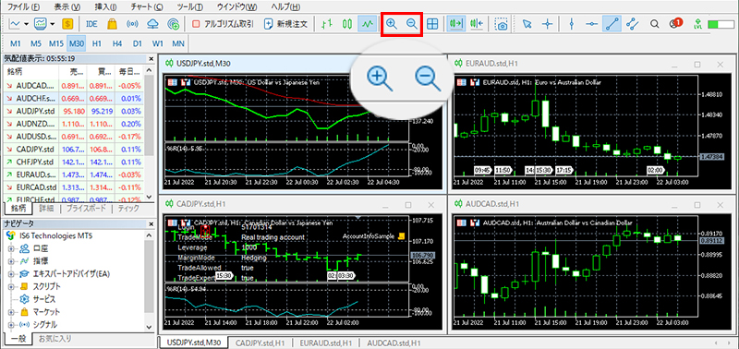739x349 pixels.
Task: Expand the マーケット tree node
Action: pos(10,312)
